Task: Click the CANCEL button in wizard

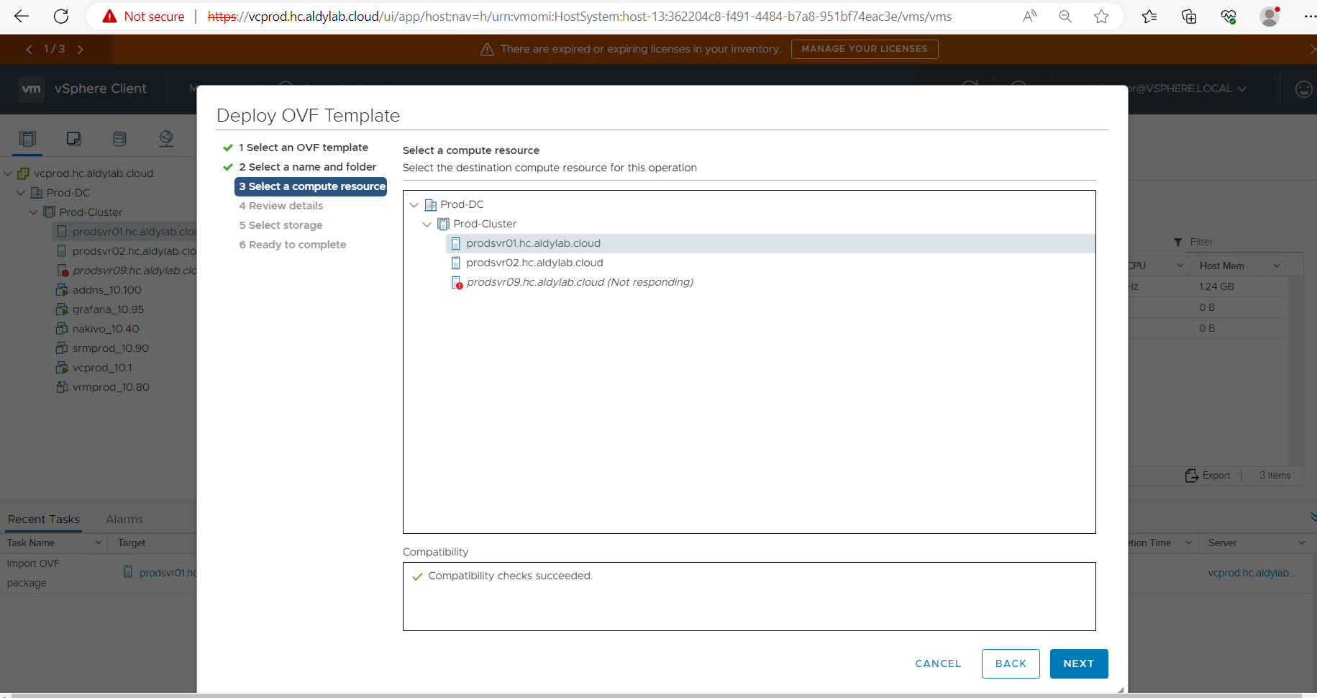Action: click(938, 663)
